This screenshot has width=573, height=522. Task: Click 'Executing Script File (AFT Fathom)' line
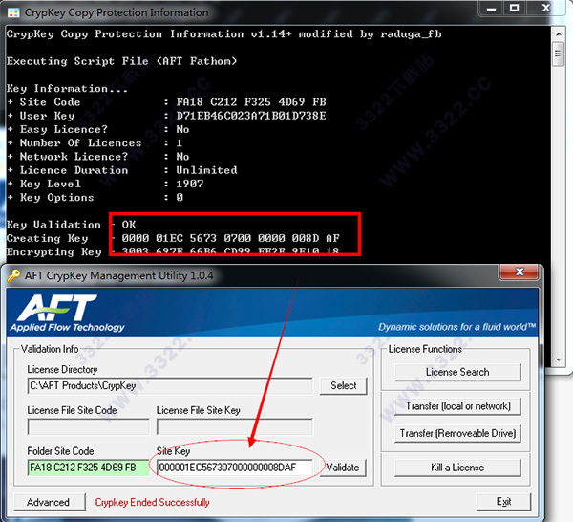click(121, 61)
